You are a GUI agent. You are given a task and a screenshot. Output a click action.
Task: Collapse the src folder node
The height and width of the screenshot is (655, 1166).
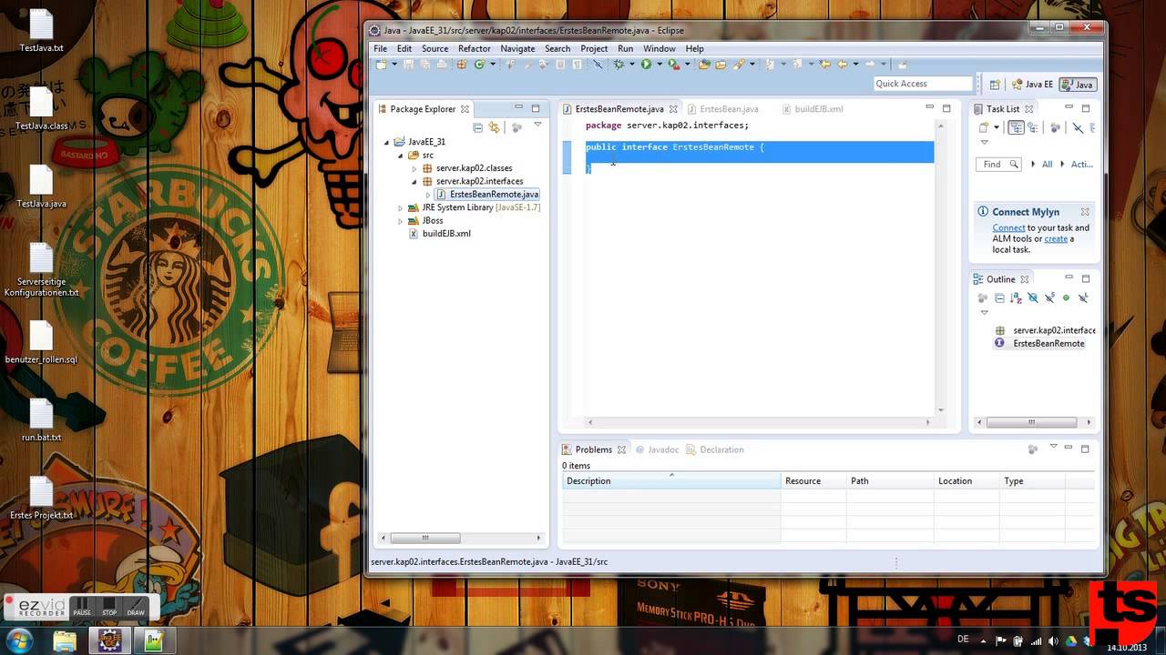click(400, 156)
